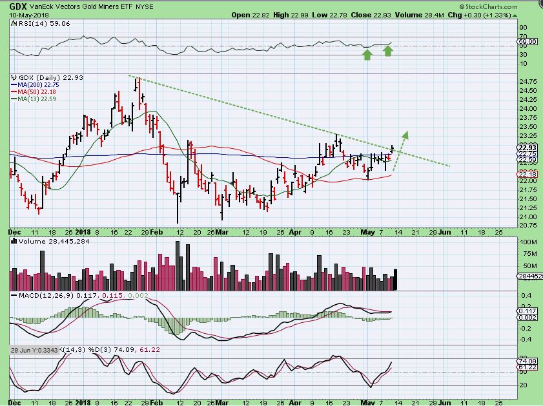Viewport: 543px width, 406px height.
Task: Select the RSI(14) 59.06 indicator label
Action: point(44,23)
